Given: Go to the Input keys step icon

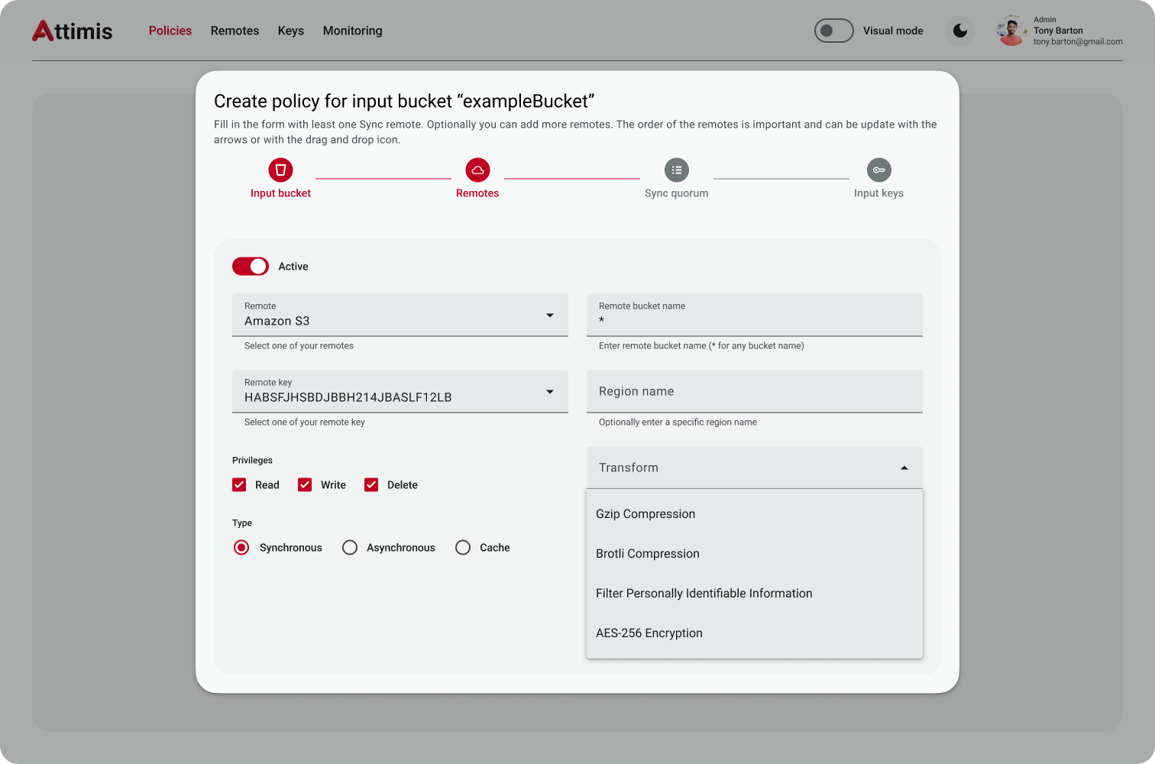Looking at the screenshot, I should [878, 170].
